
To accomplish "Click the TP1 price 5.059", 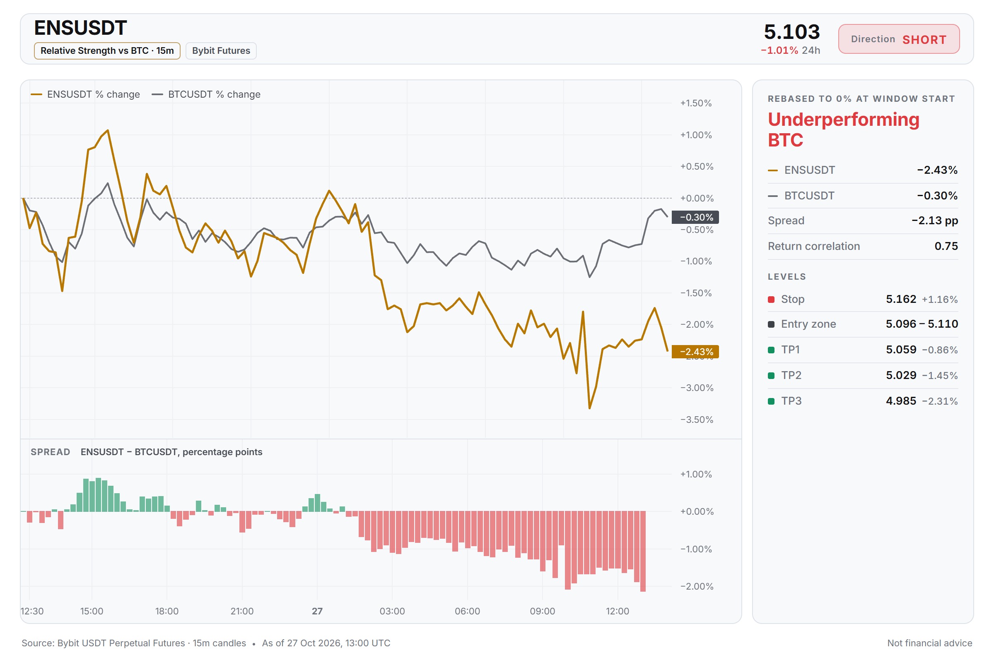I will [x=900, y=350].
